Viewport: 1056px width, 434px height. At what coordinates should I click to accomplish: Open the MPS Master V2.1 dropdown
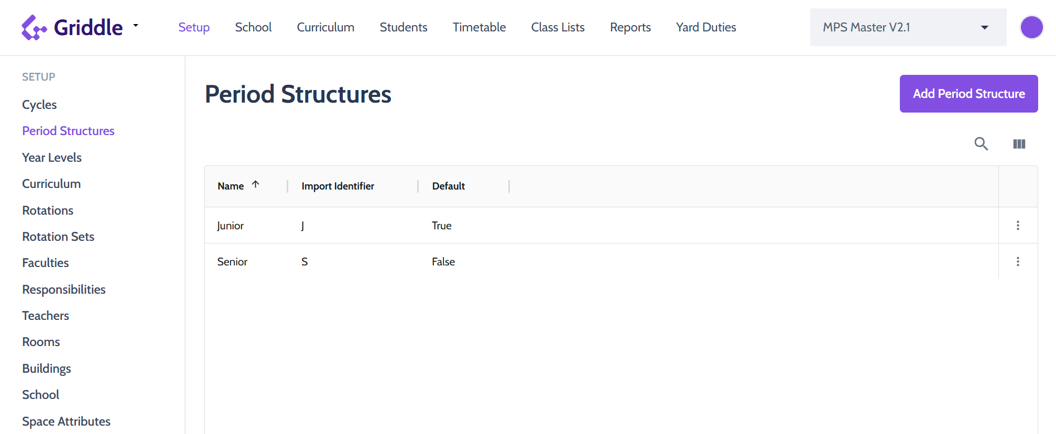tap(908, 27)
